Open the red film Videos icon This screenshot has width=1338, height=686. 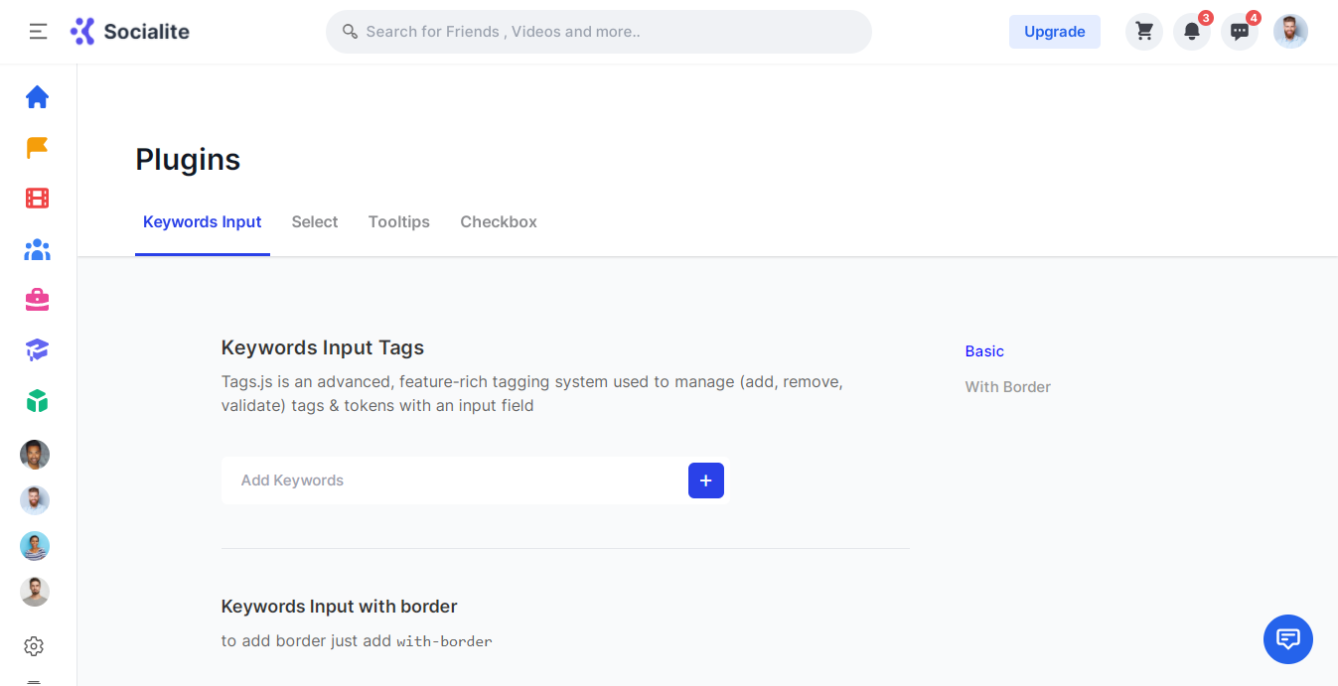click(37, 199)
